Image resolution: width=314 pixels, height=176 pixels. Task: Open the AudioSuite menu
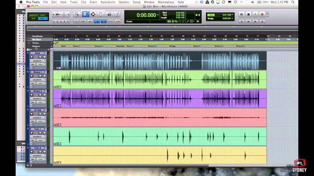point(108,2)
